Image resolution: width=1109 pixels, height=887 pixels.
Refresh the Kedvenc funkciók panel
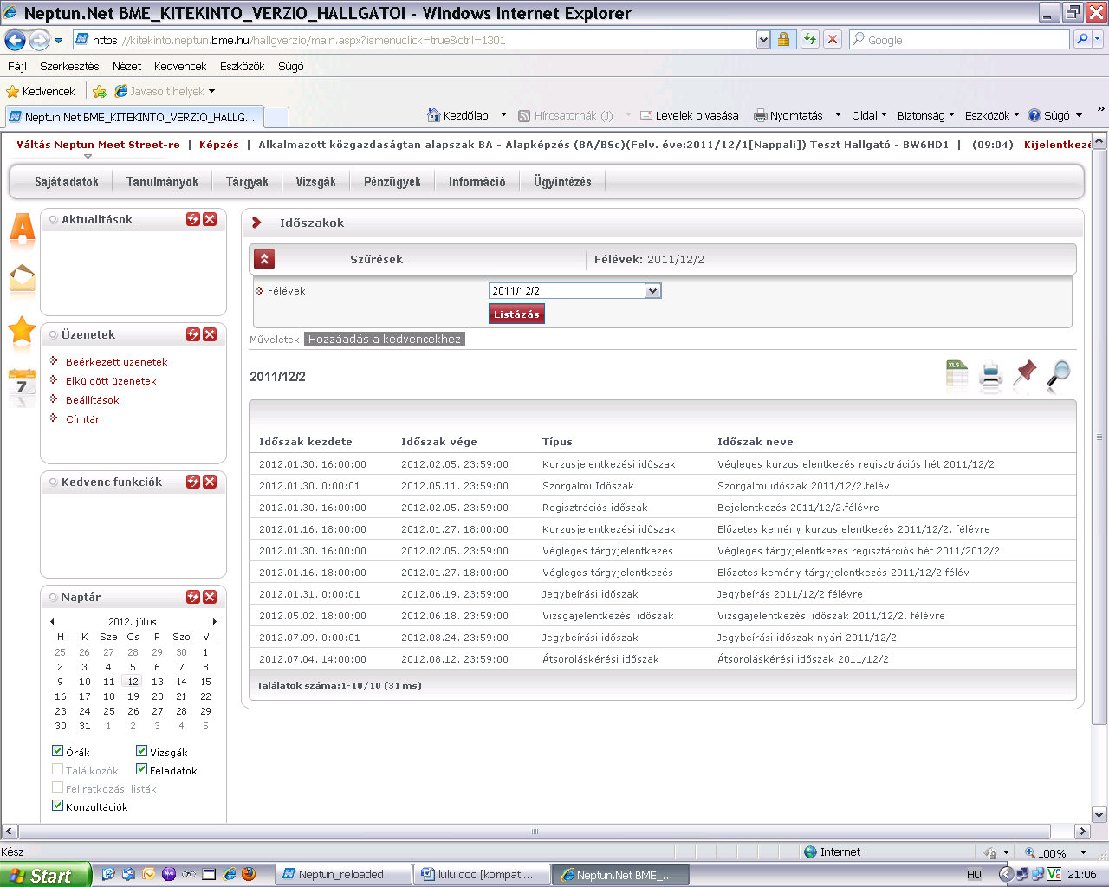(x=193, y=482)
